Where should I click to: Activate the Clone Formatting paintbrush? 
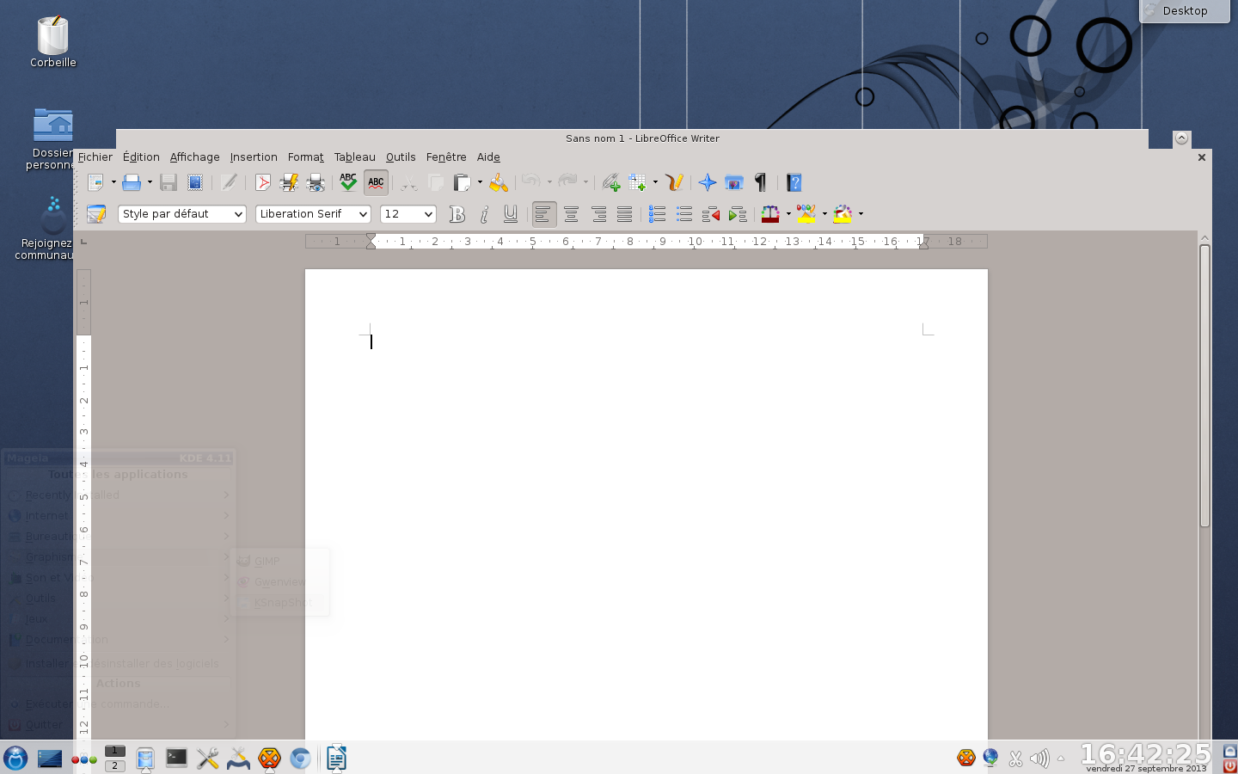point(499,182)
